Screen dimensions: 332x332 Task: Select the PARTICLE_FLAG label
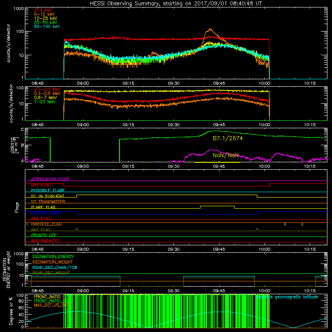tap(46, 224)
